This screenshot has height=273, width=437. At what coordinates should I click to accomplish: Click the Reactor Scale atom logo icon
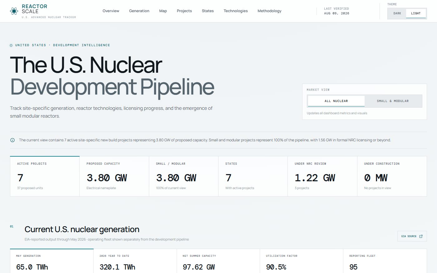point(14,11)
